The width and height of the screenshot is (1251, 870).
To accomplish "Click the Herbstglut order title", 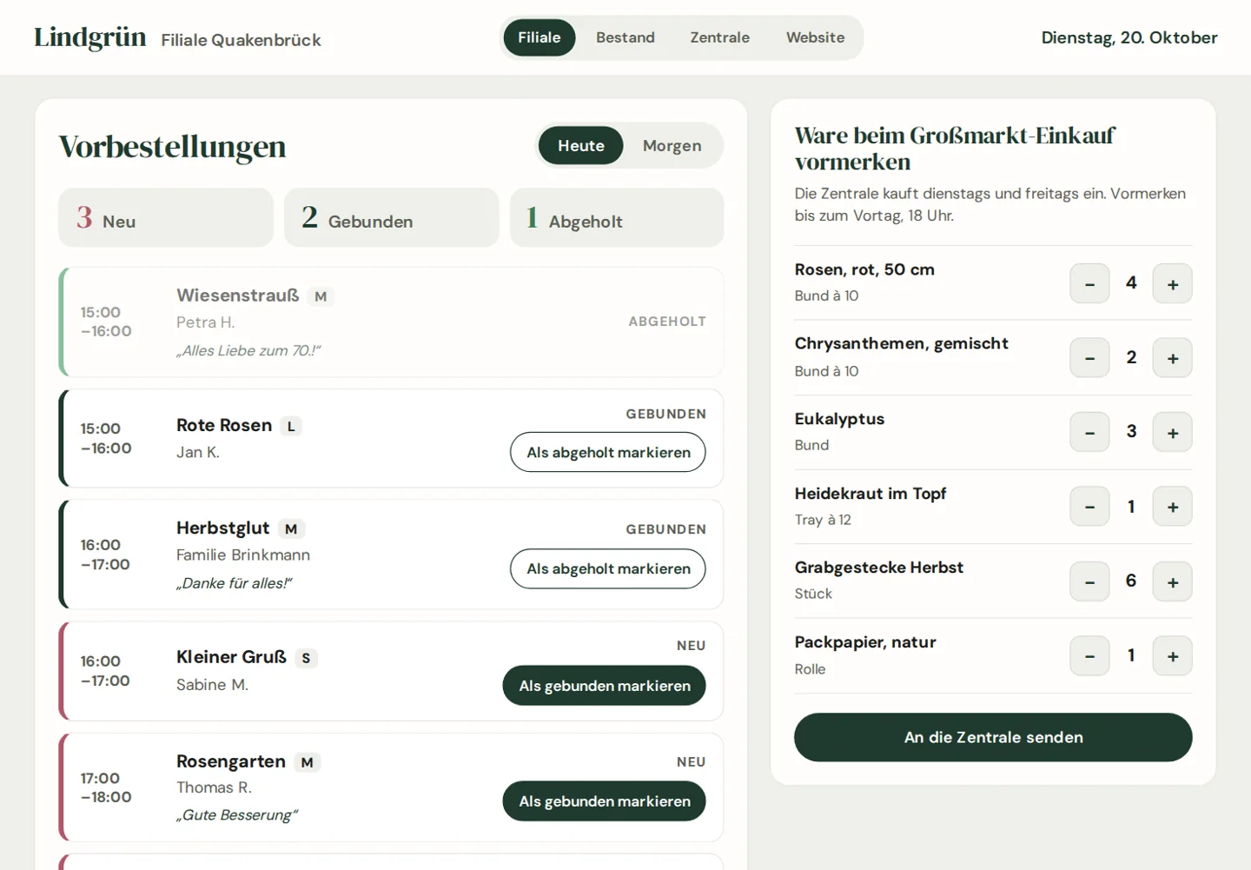I will (x=223, y=528).
